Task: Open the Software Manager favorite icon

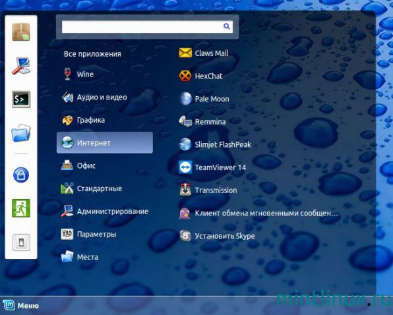Action: (x=21, y=32)
